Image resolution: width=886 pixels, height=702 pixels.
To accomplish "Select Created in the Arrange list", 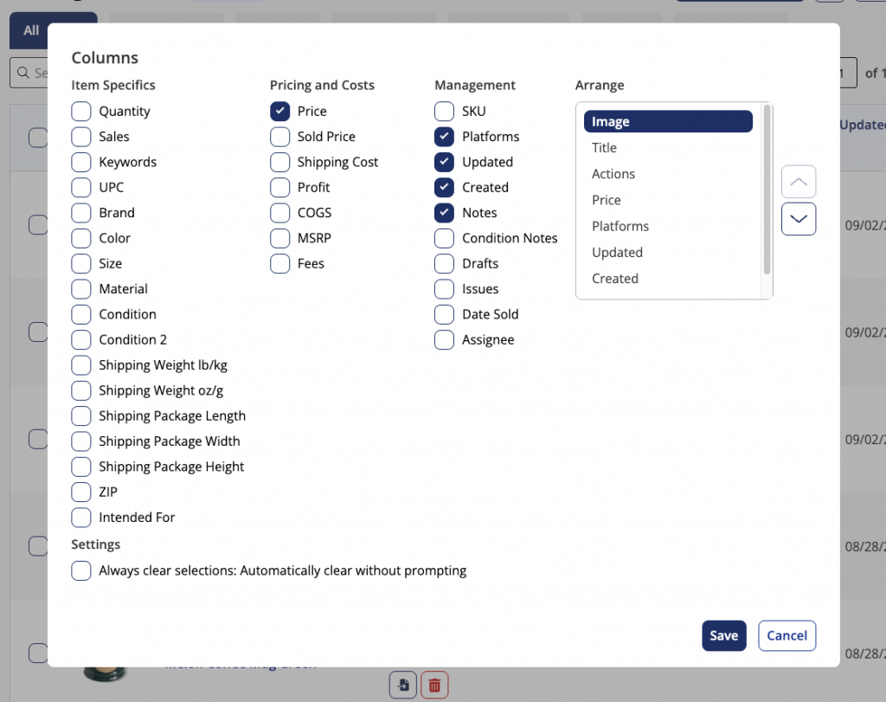I will point(668,279).
